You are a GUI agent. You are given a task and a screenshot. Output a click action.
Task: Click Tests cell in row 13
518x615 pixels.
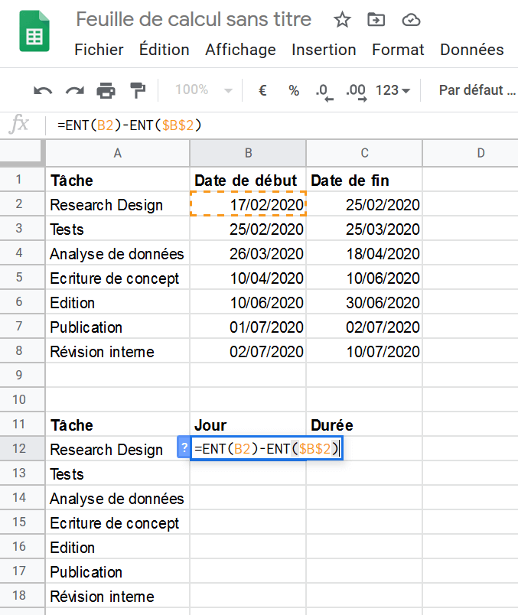[117, 473]
